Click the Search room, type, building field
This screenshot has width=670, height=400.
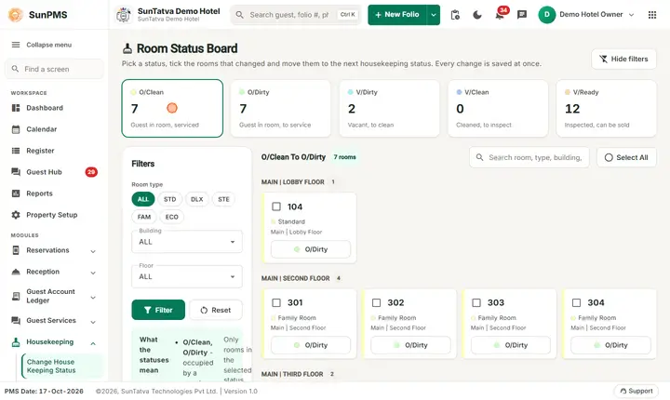529,157
